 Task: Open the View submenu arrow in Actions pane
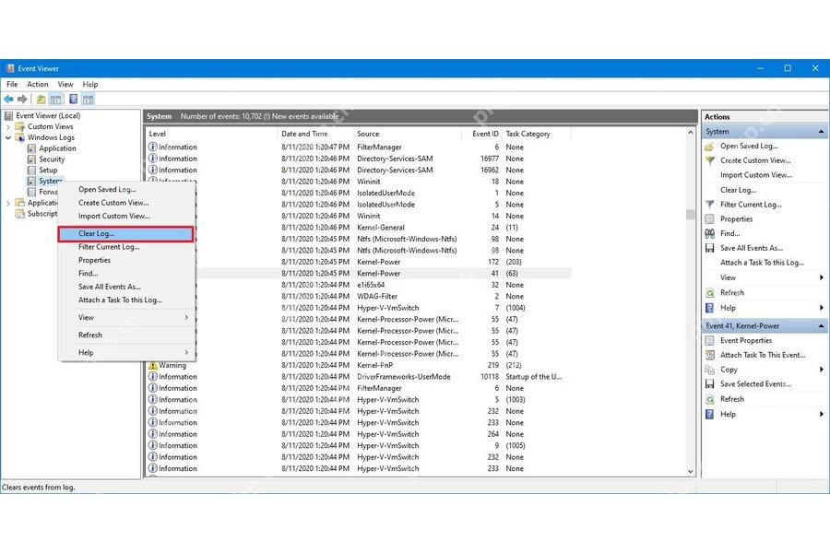[x=822, y=277]
